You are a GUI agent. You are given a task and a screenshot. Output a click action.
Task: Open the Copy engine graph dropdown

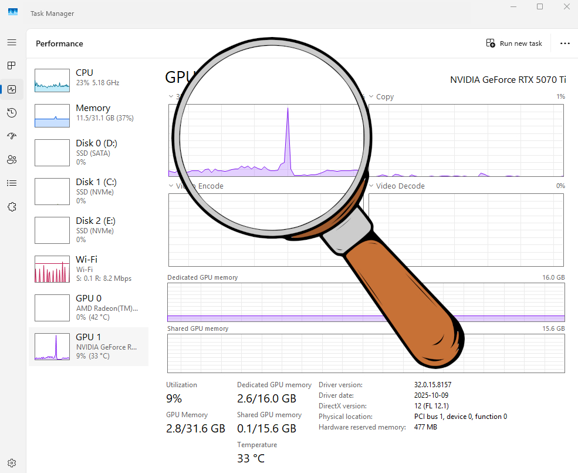pos(372,96)
